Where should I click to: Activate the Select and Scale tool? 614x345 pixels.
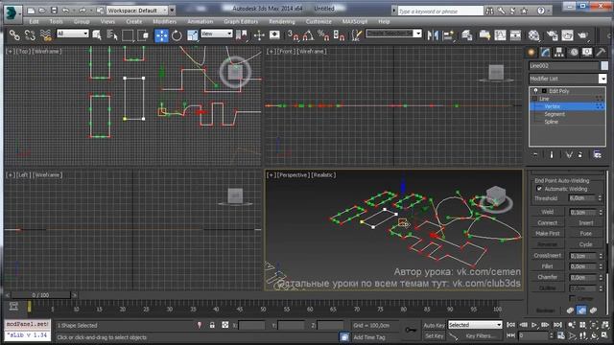(x=192, y=35)
